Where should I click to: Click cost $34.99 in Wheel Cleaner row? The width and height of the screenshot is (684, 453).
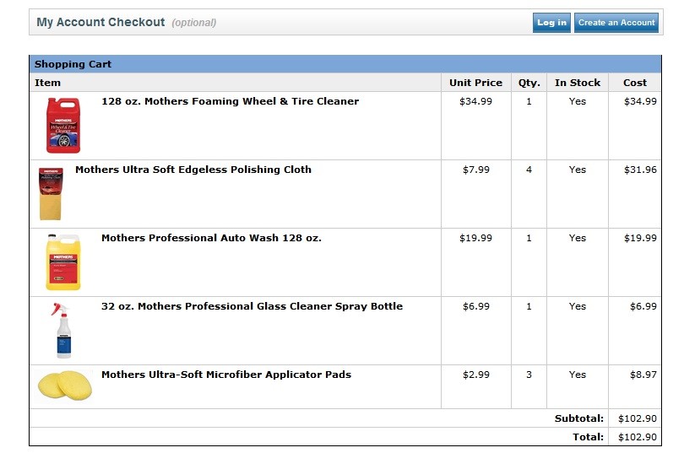(x=640, y=101)
